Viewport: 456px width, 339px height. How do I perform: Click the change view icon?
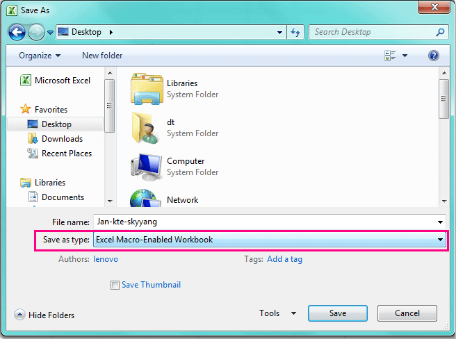coord(390,56)
